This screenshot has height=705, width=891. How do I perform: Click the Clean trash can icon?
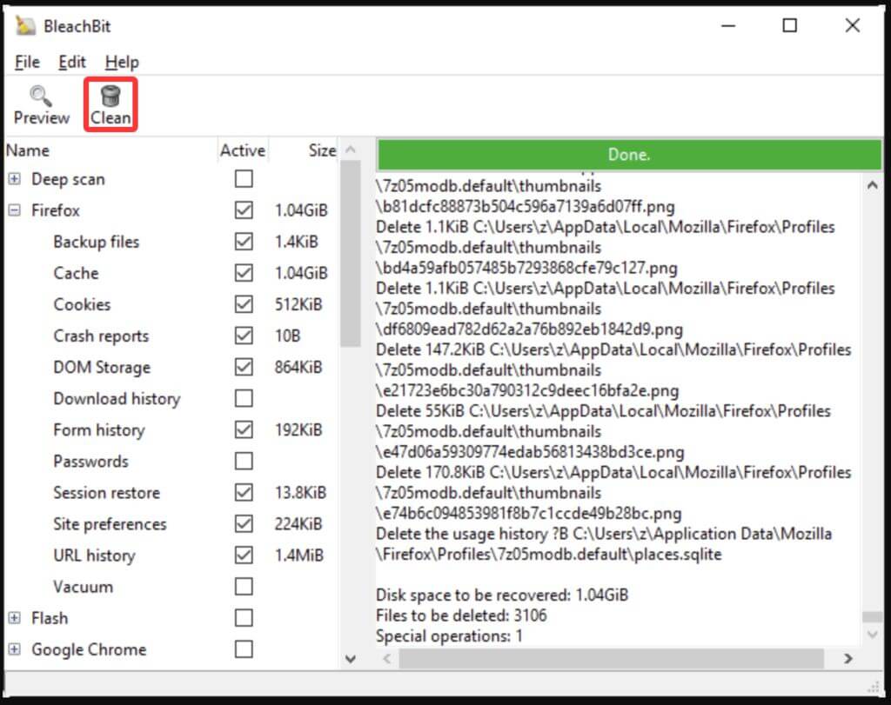[111, 96]
